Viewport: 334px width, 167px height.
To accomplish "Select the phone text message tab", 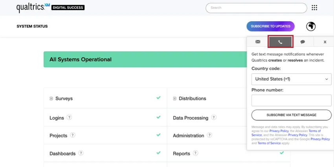I will point(280,42).
